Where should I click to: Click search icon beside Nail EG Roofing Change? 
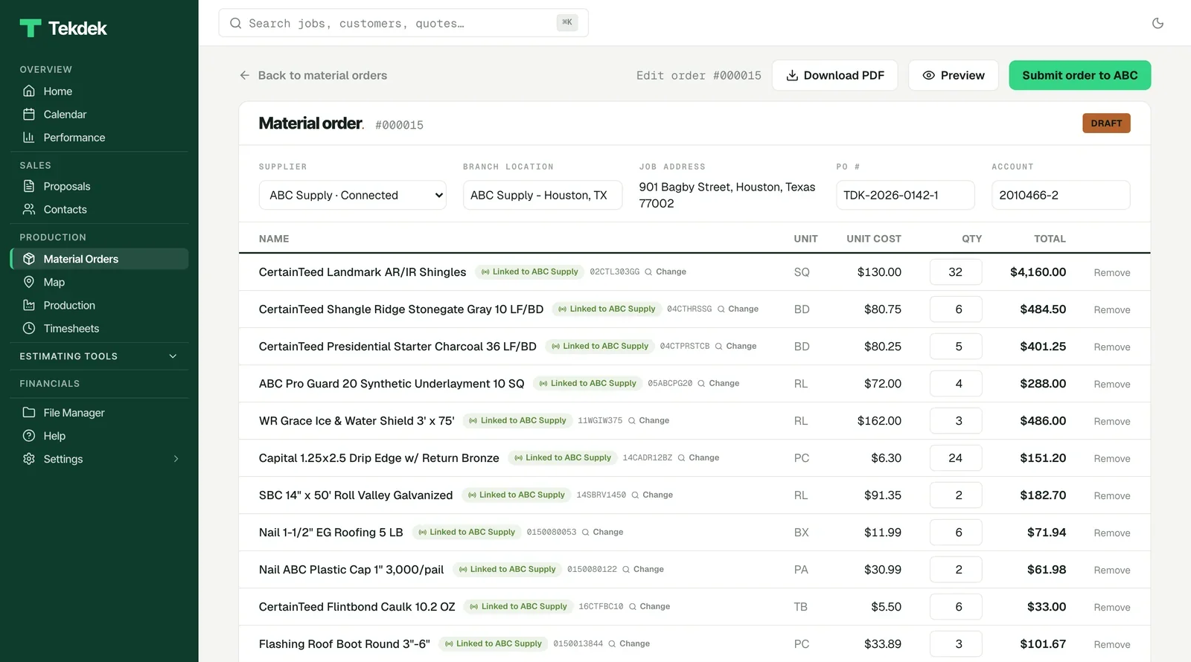pyautogui.click(x=586, y=533)
